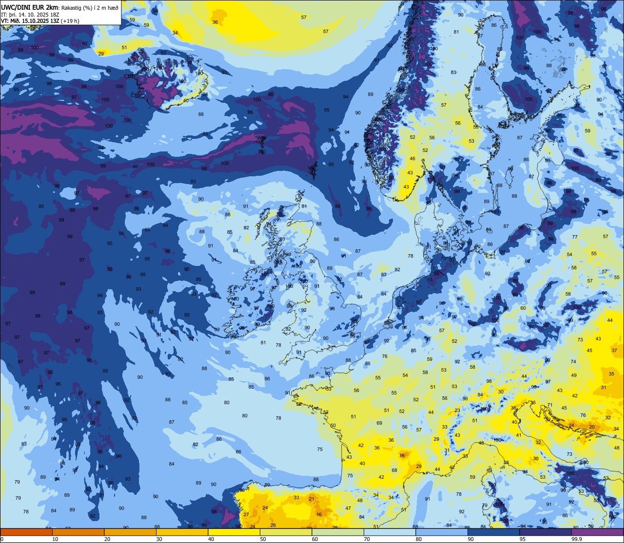Select the legend tick label 30
This screenshot has height=543, width=624.
tap(159, 539)
